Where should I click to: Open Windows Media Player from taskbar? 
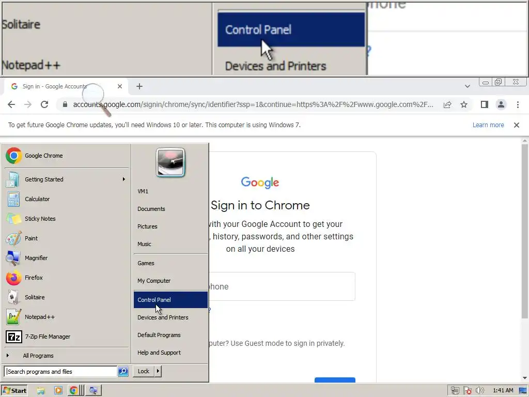click(x=58, y=391)
